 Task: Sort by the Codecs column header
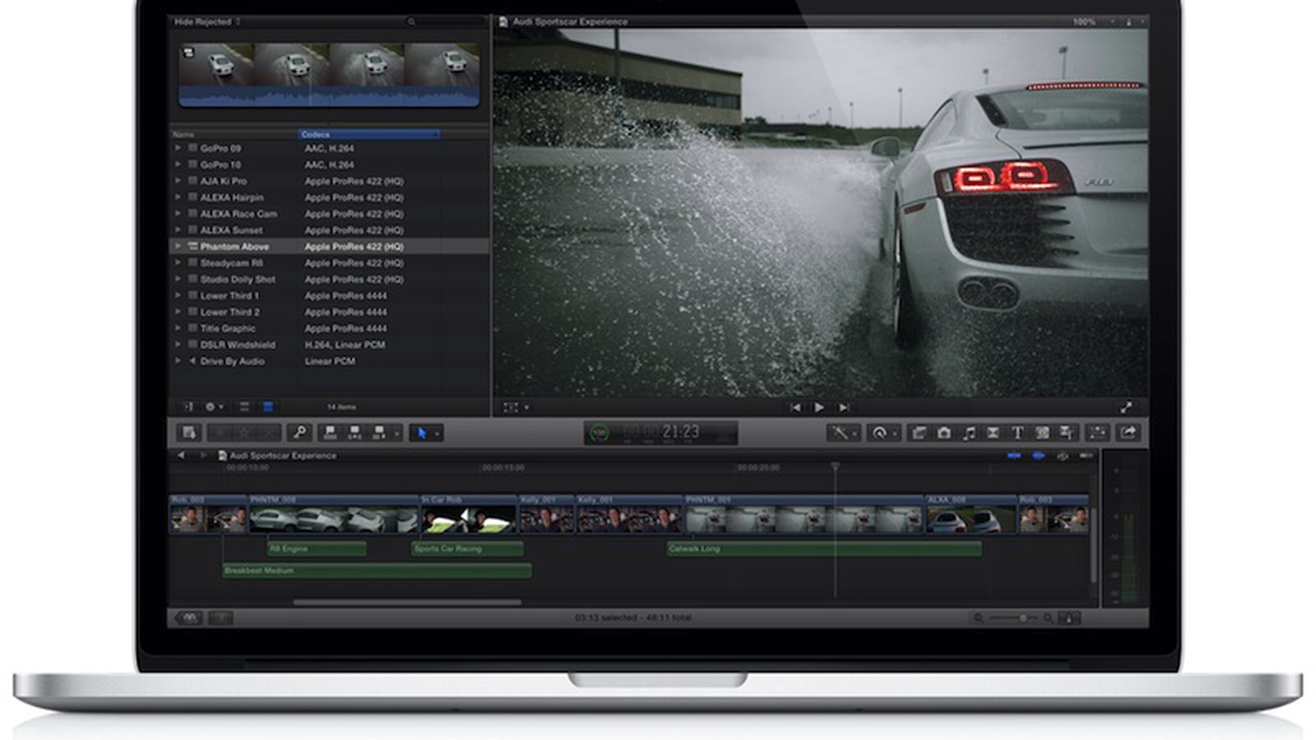pyautogui.click(x=368, y=134)
